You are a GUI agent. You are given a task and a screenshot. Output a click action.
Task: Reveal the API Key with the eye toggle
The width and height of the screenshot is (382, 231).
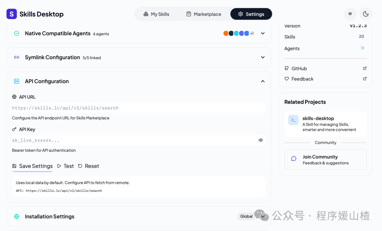coord(261,140)
